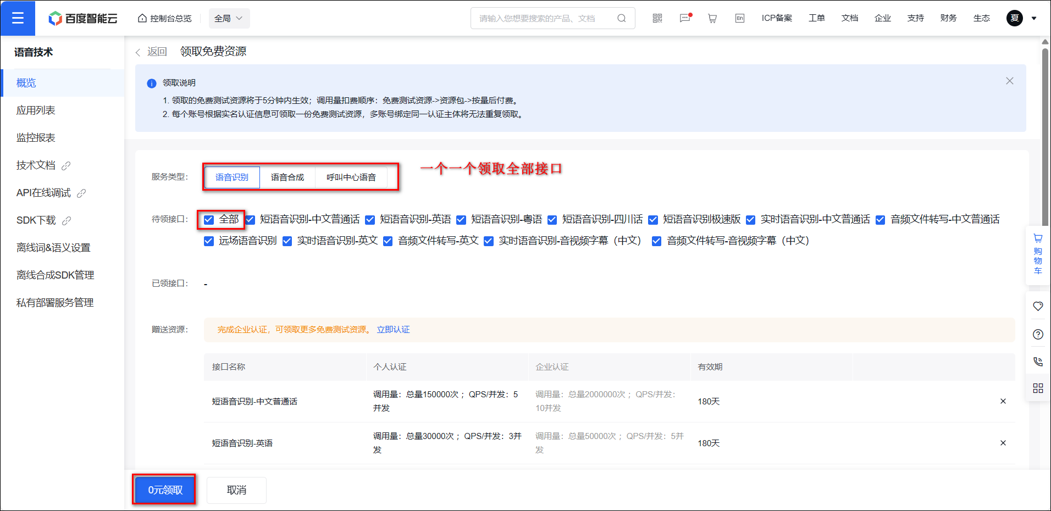Expand the 全局 region dropdown
The width and height of the screenshot is (1051, 511).
click(229, 18)
